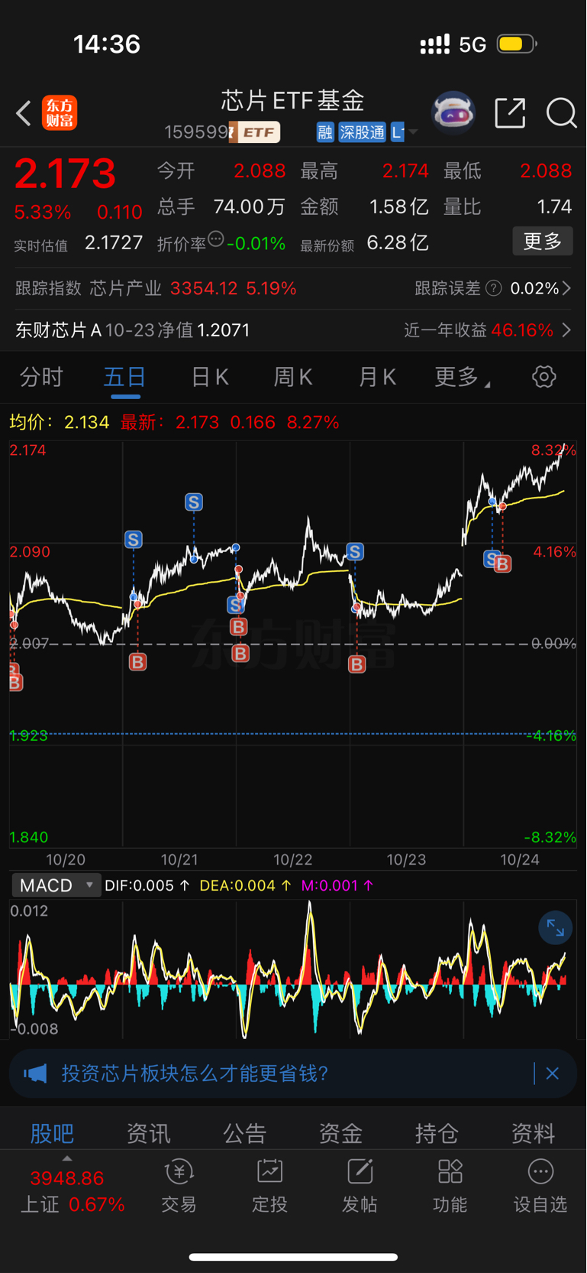Tap the 芯片ETF基金 title
This screenshot has height=1273, width=587.
click(293, 101)
